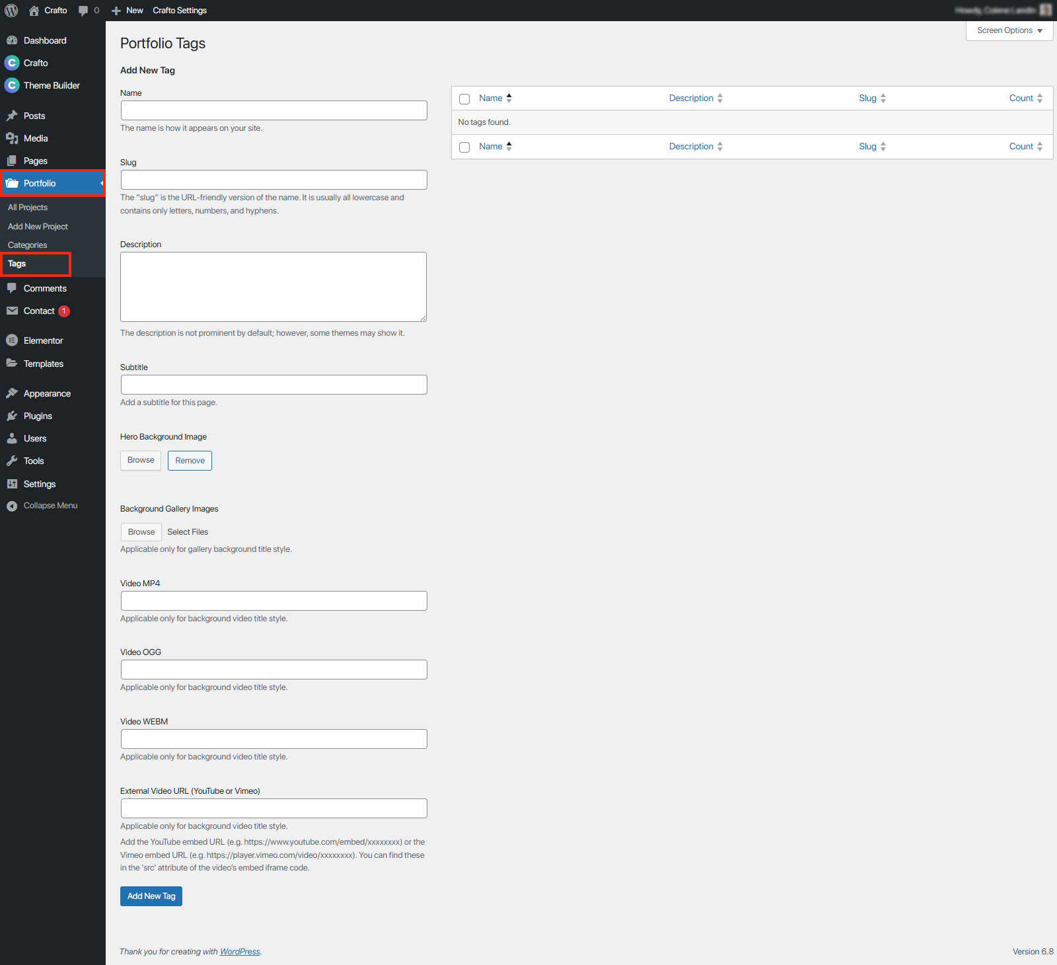Open the Dashboard gauge icon
Image resolution: width=1057 pixels, height=965 pixels.
point(12,40)
